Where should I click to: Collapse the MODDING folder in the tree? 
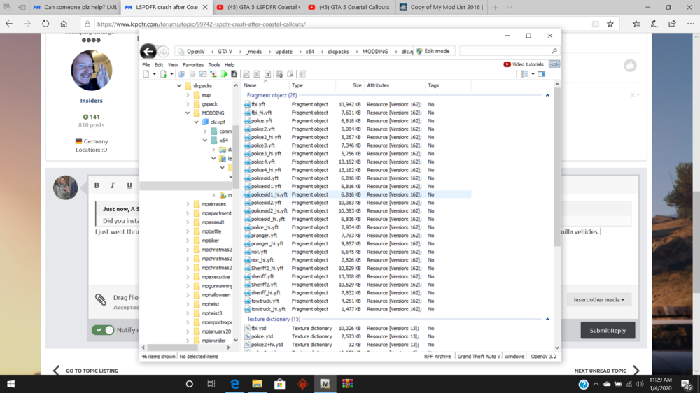pyautogui.click(x=188, y=113)
